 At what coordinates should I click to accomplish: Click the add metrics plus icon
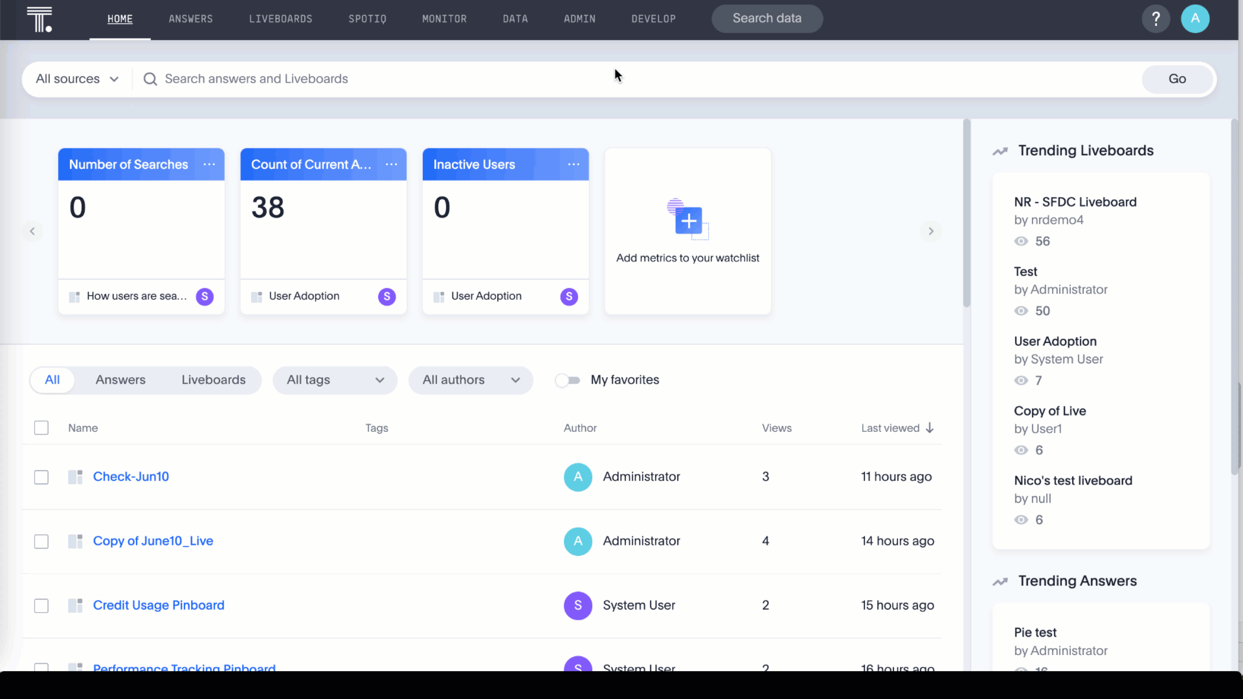click(x=689, y=221)
